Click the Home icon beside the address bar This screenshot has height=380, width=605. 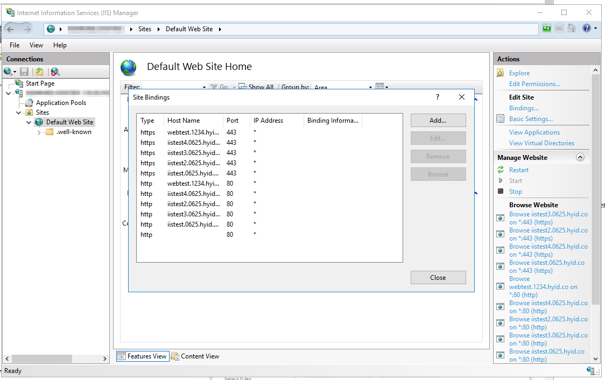pos(572,28)
